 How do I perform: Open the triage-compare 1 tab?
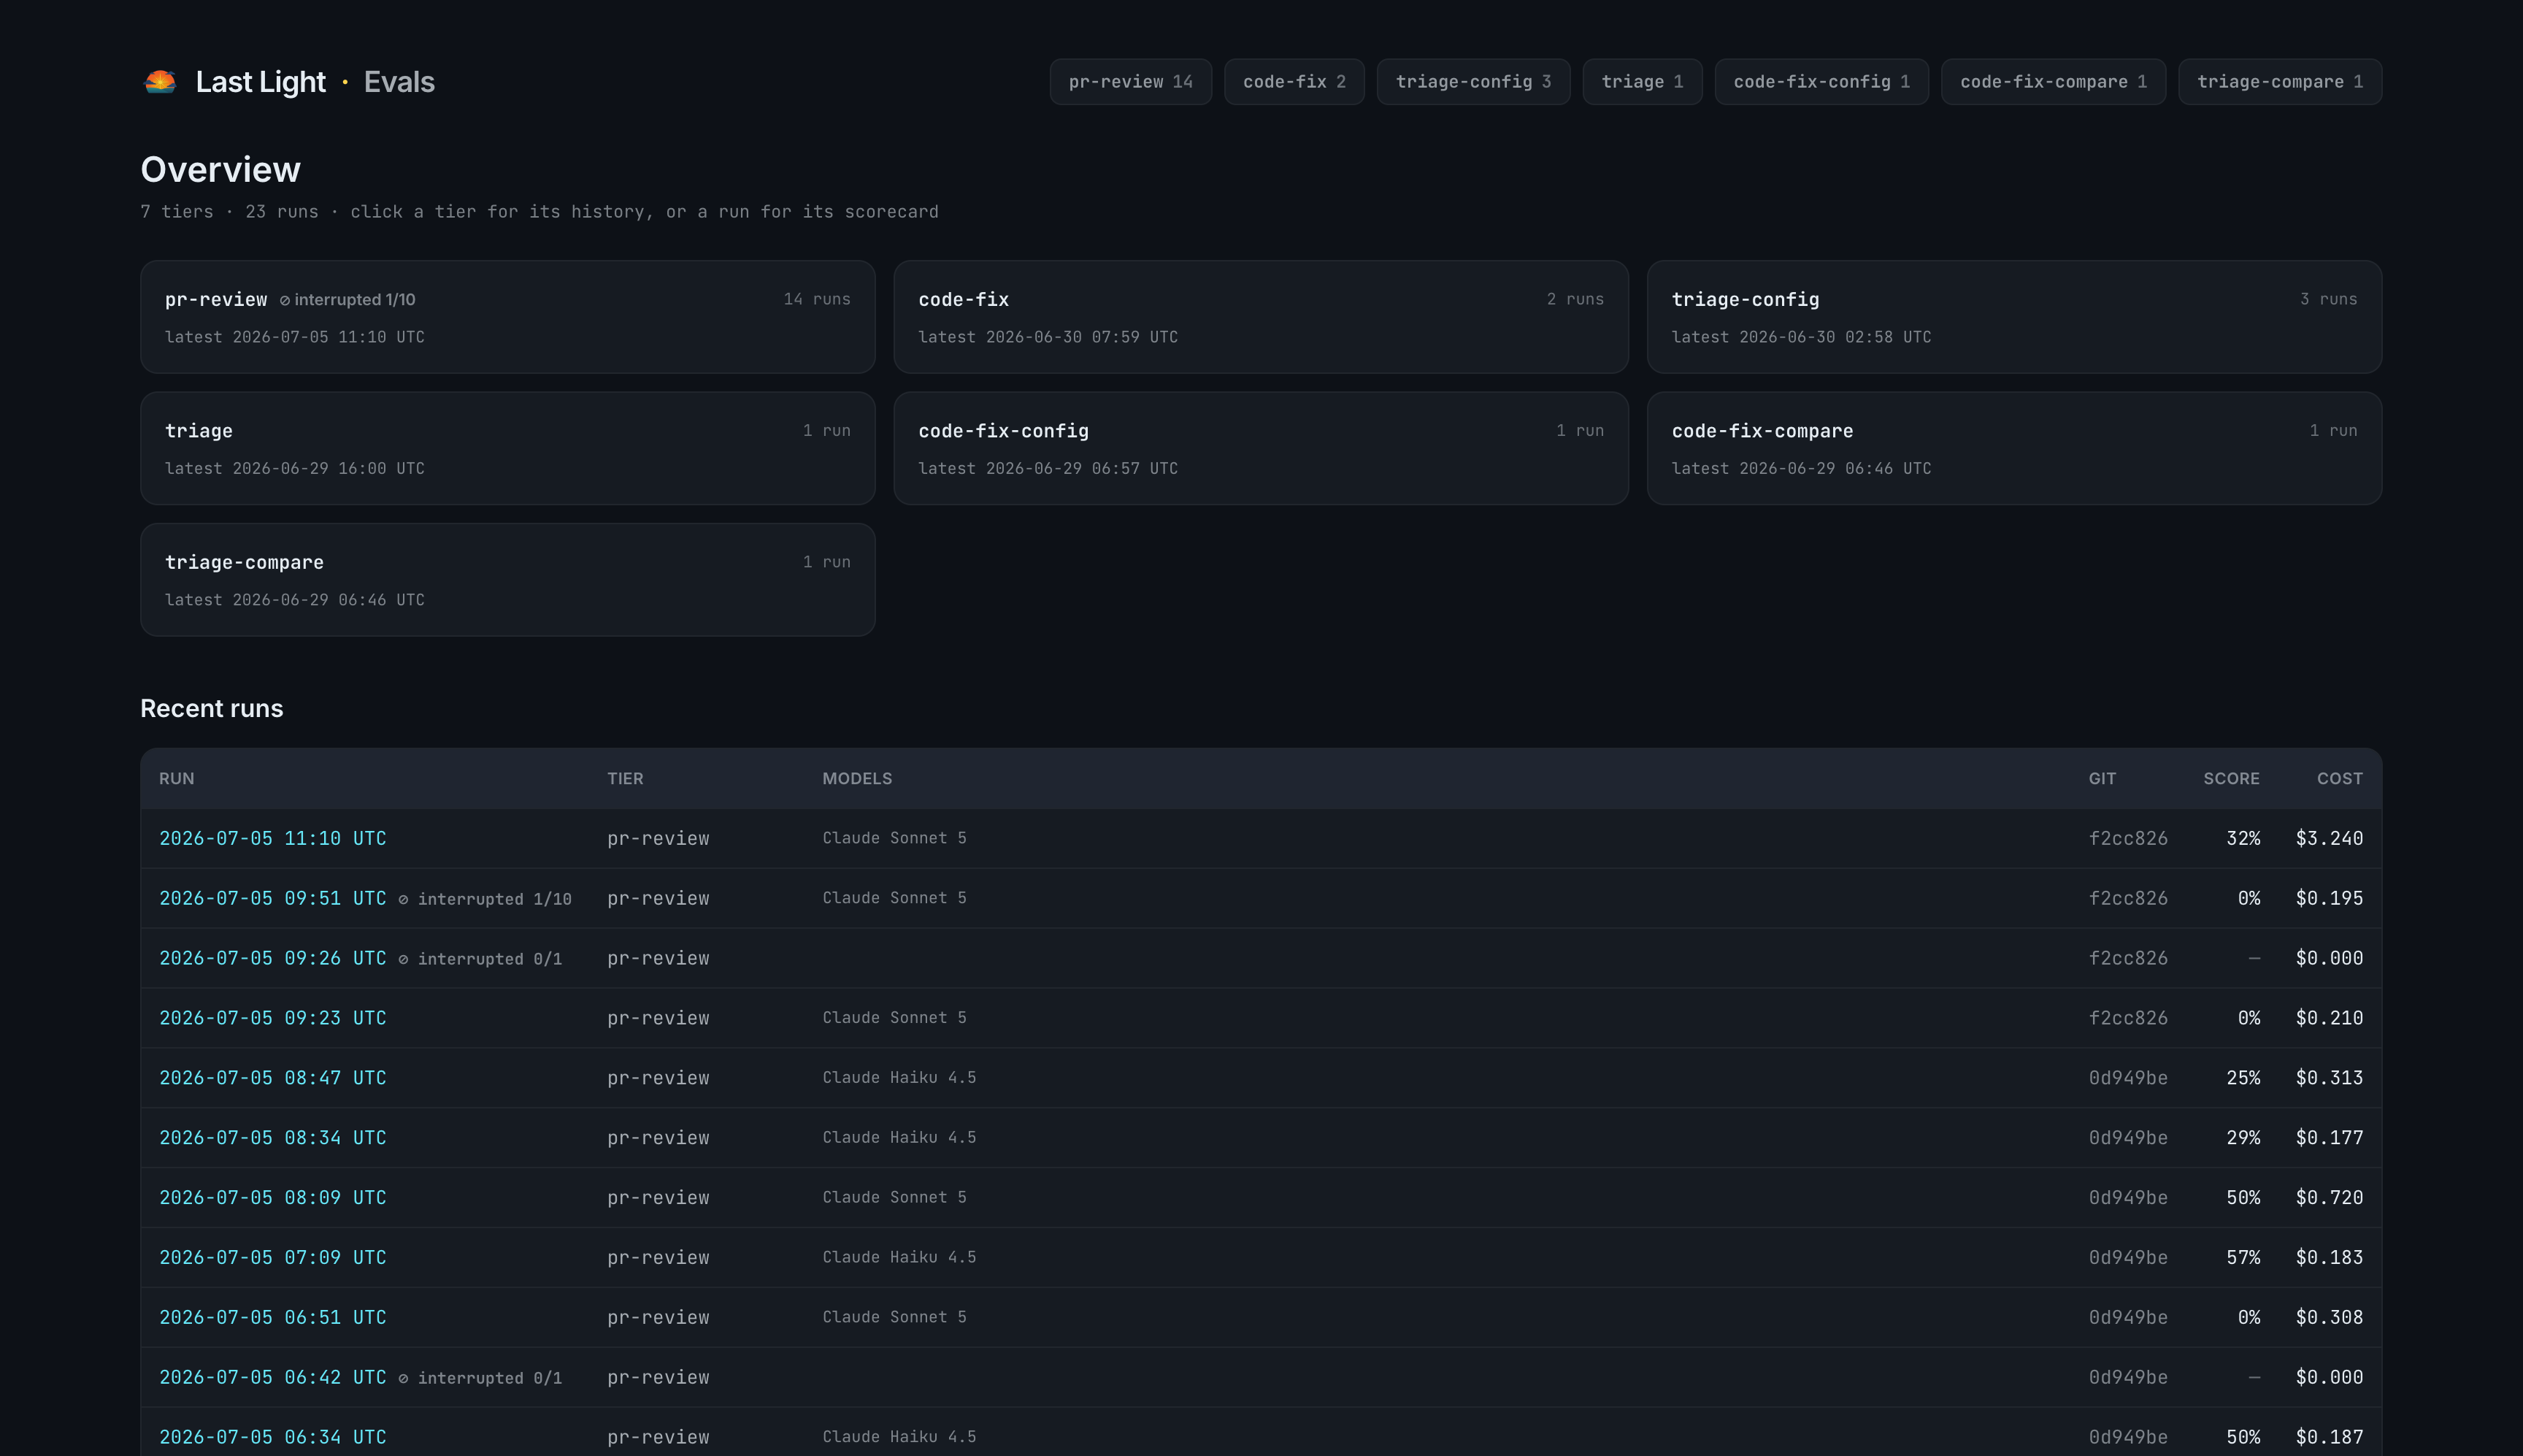click(2280, 82)
